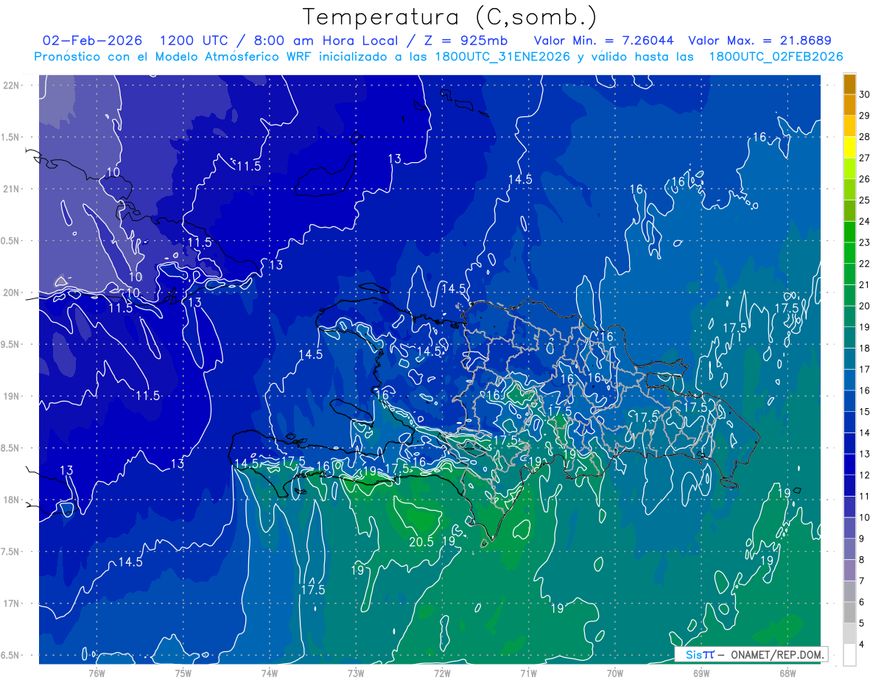The width and height of the screenshot is (884, 683).
Task: Click the "1800UTC_31ENE2026" initialization time
Action: (x=503, y=57)
